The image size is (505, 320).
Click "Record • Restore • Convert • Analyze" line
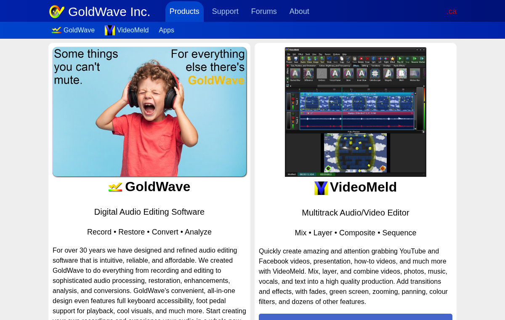(149, 232)
